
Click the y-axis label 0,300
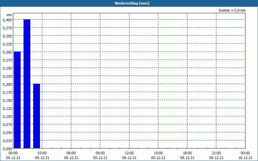point(7,52)
